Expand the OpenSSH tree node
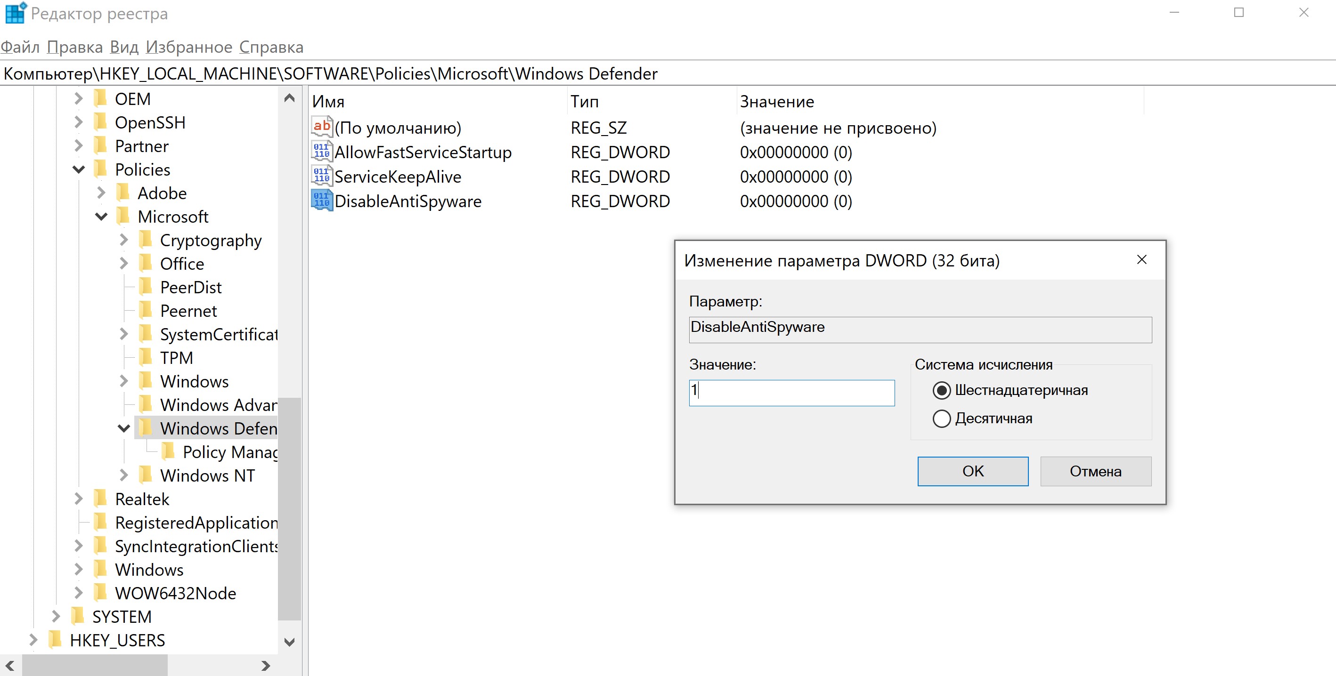Image resolution: width=1336 pixels, height=676 pixels. pyautogui.click(x=78, y=122)
